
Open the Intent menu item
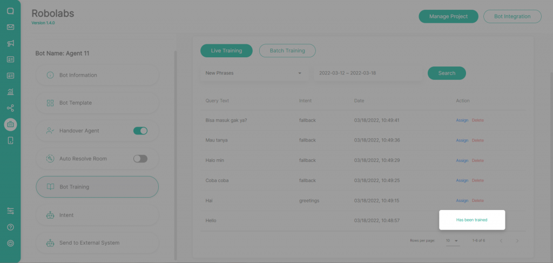pyautogui.click(x=97, y=215)
